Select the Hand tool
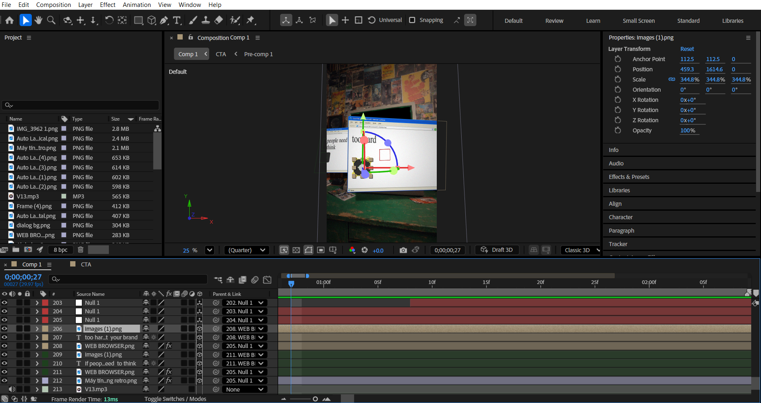The image size is (761, 403). 38,20
